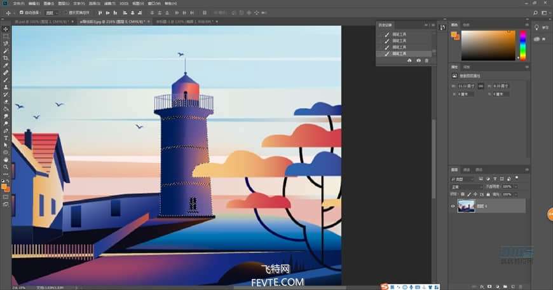Open the workspace switcher in top right
The width and height of the screenshot is (553, 290).
point(545,13)
